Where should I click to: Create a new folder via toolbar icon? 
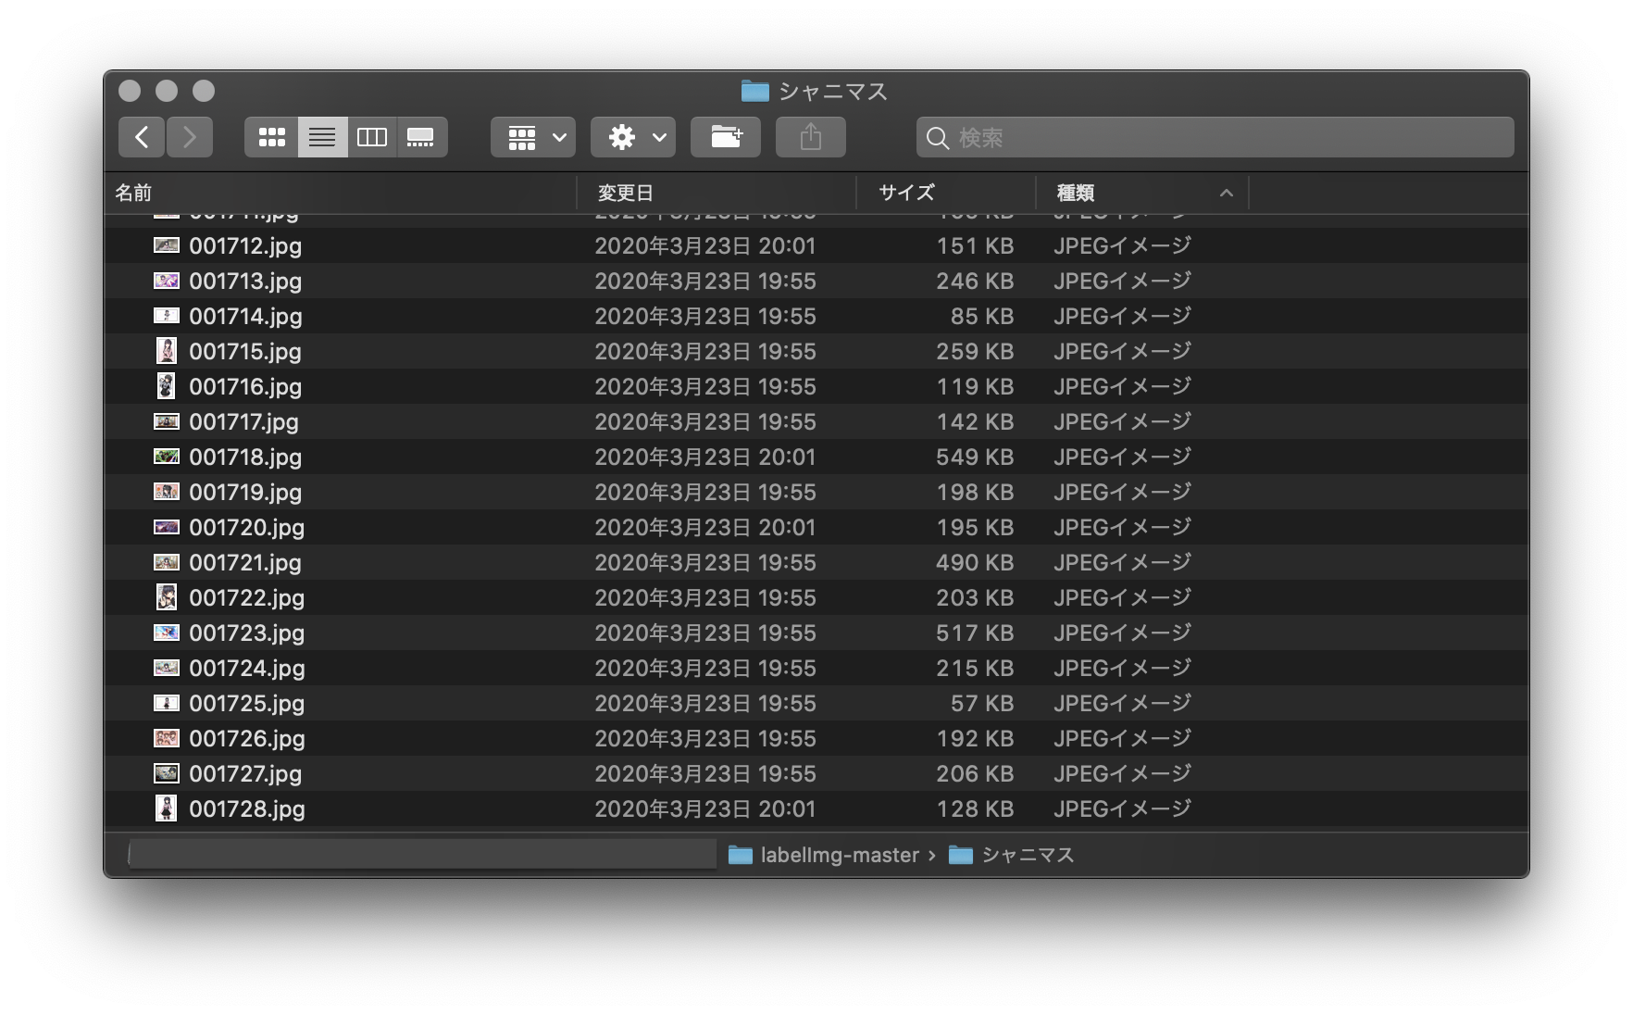(x=726, y=137)
